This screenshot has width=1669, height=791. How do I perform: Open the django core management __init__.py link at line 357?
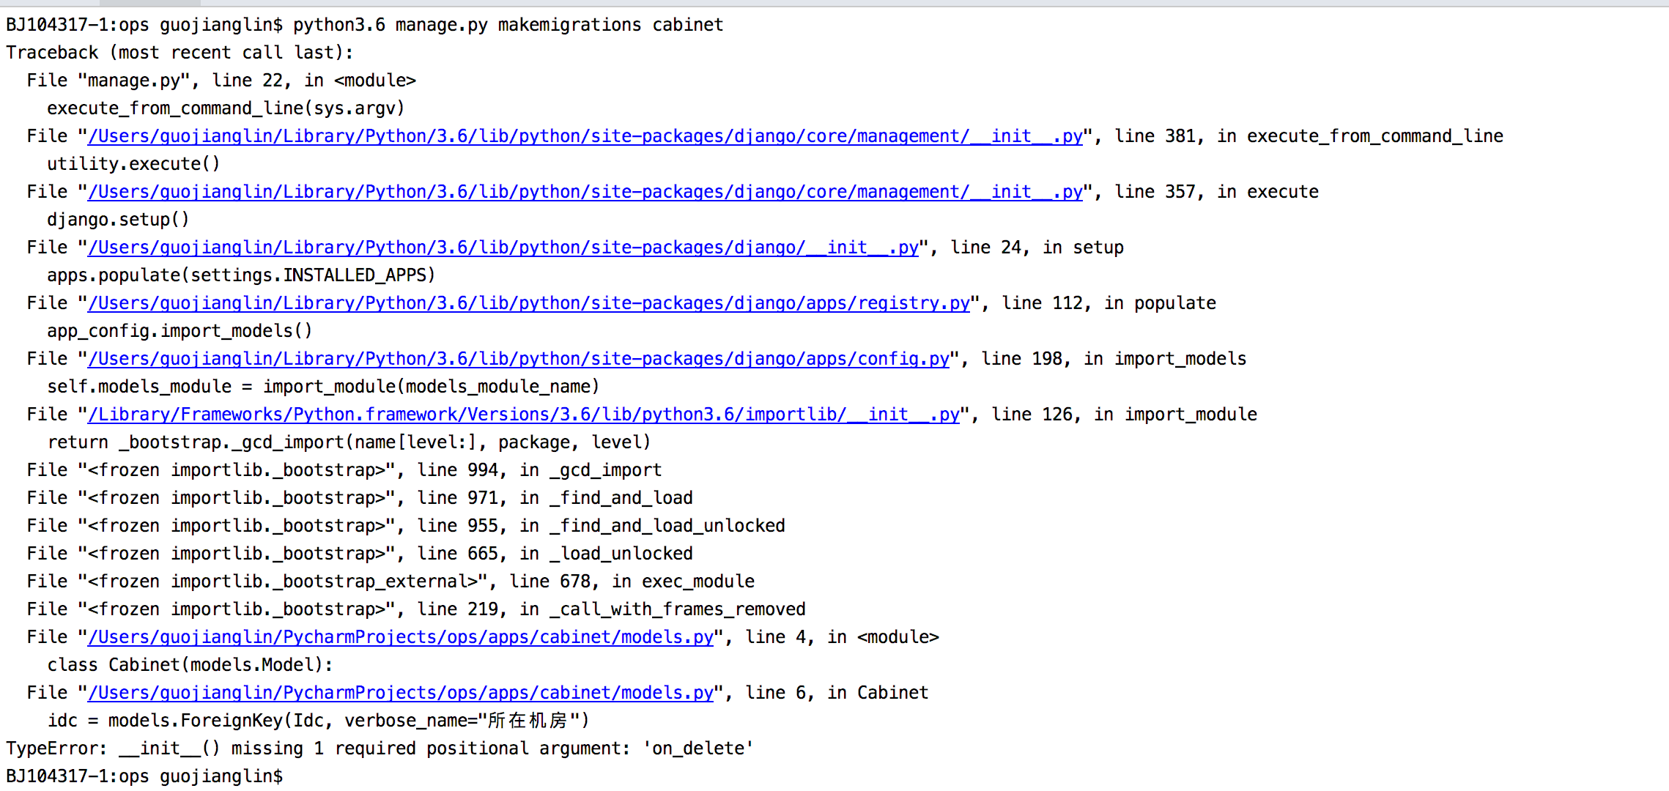pos(584,191)
